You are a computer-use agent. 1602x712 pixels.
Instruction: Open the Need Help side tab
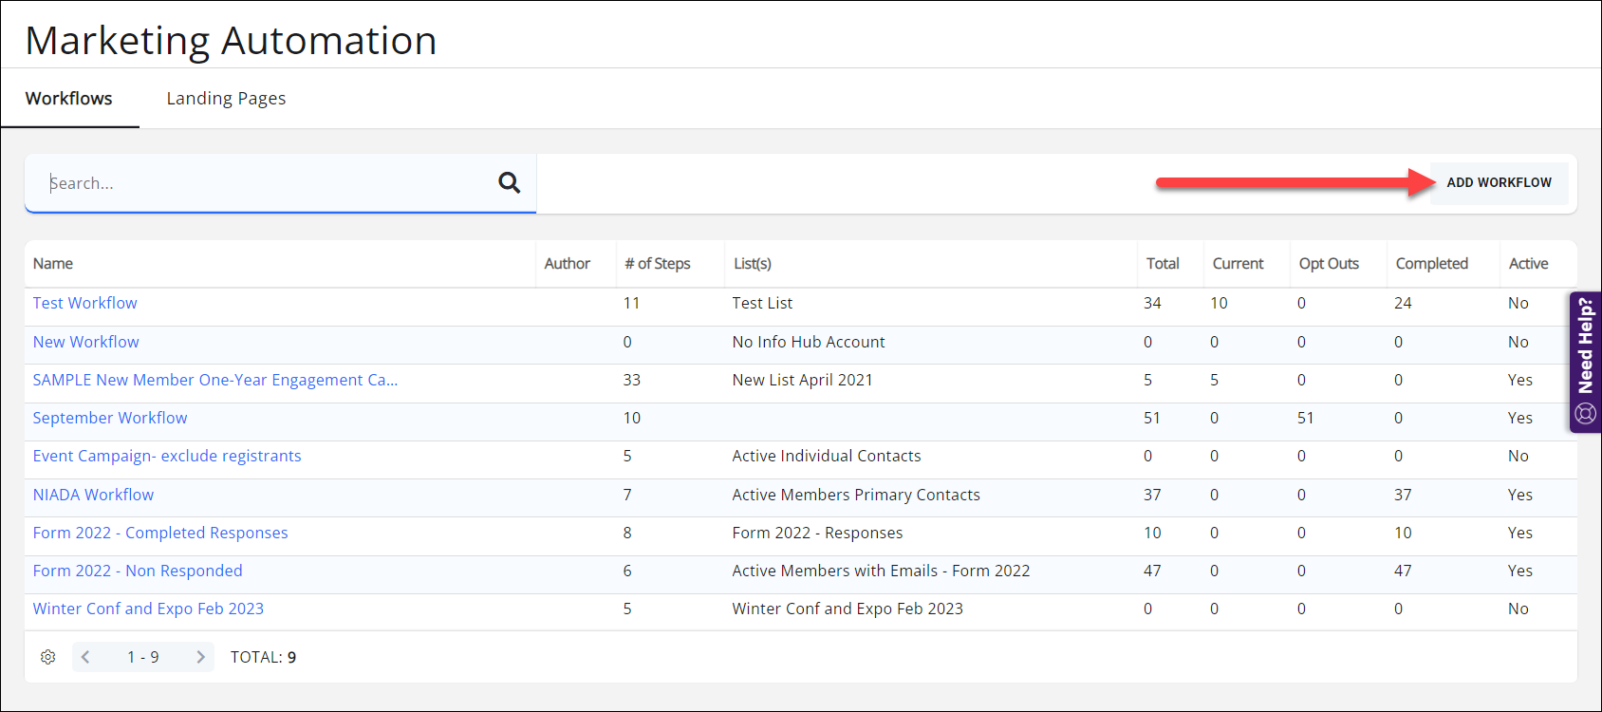(x=1585, y=362)
